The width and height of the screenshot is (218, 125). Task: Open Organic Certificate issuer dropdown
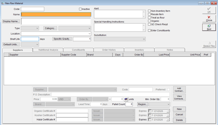click(119, 111)
